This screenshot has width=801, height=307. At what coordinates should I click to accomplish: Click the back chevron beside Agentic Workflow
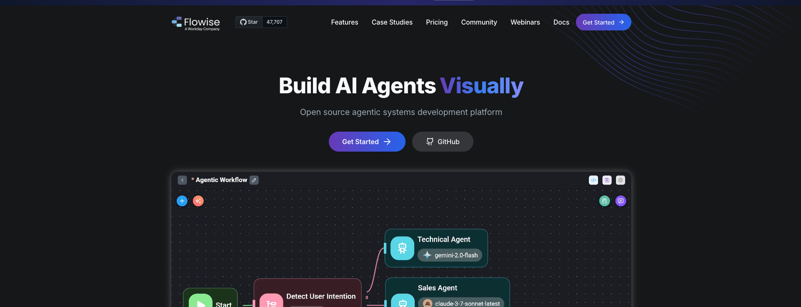click(x=182, y=180)
